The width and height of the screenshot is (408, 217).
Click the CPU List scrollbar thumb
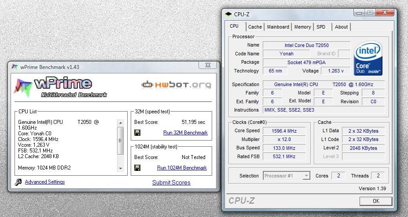click(120, 141)
